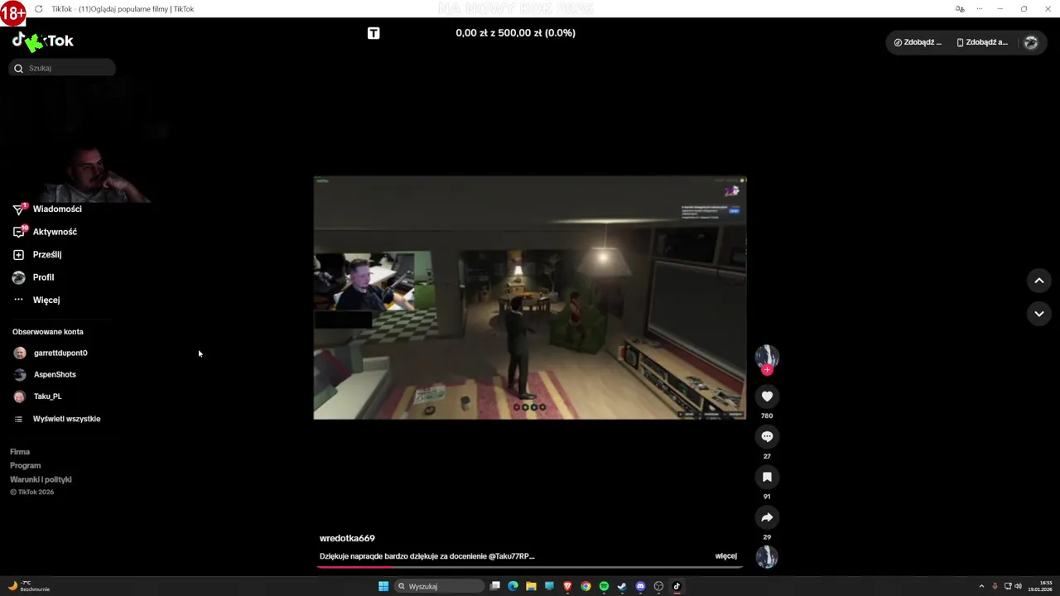The image size is (1060, 596).
Task: Click the T overlay icon beside donation goal
Action: pos(373,33)
